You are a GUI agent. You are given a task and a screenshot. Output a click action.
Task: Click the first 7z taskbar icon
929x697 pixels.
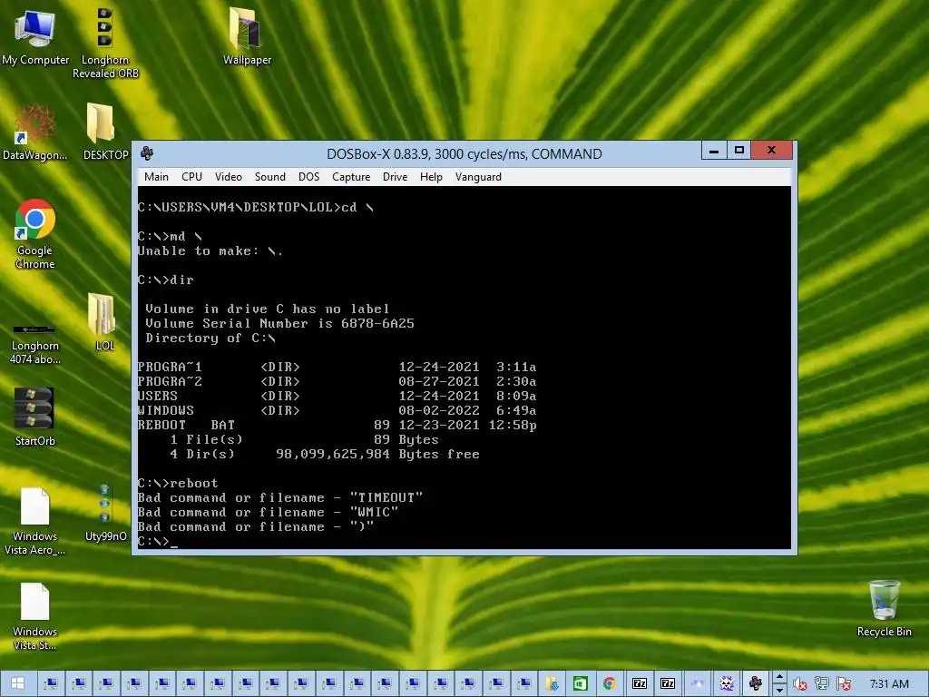(x=640, y=683)
